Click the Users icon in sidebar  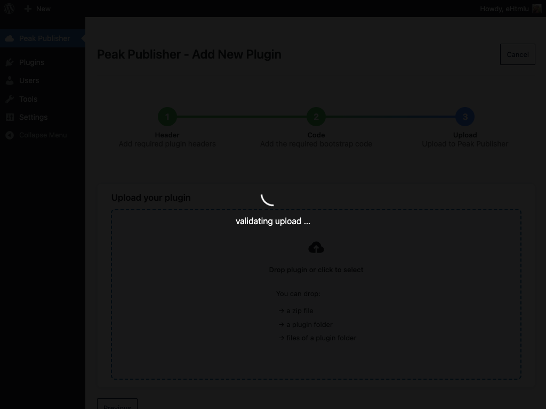pos(10,80)
